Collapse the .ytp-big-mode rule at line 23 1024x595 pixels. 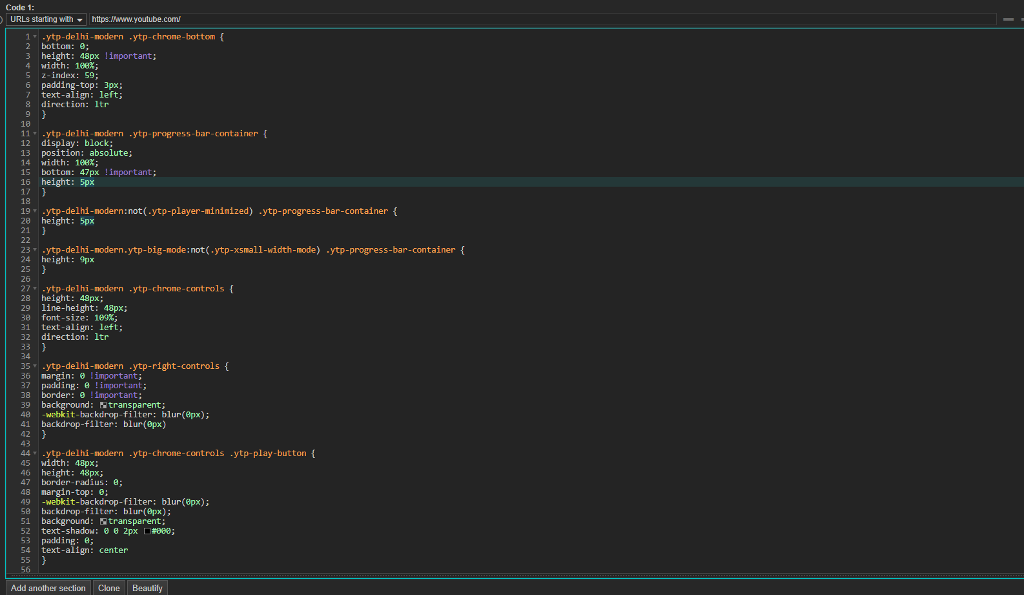(35, 250)
